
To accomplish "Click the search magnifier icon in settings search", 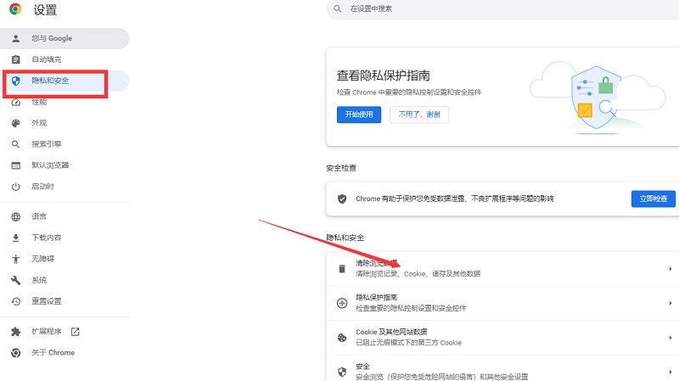I will point(338,8).
